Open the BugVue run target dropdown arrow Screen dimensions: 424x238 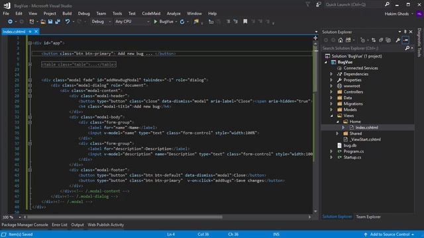(x=176, y=22)
